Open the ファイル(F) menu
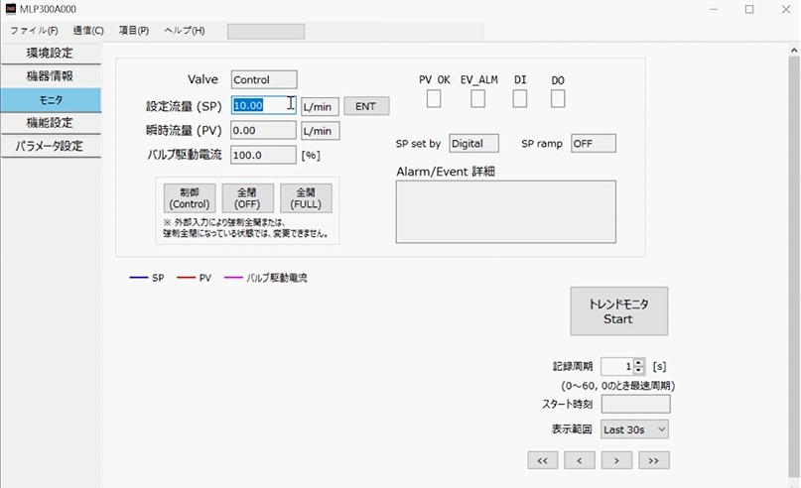 [34, 31]
